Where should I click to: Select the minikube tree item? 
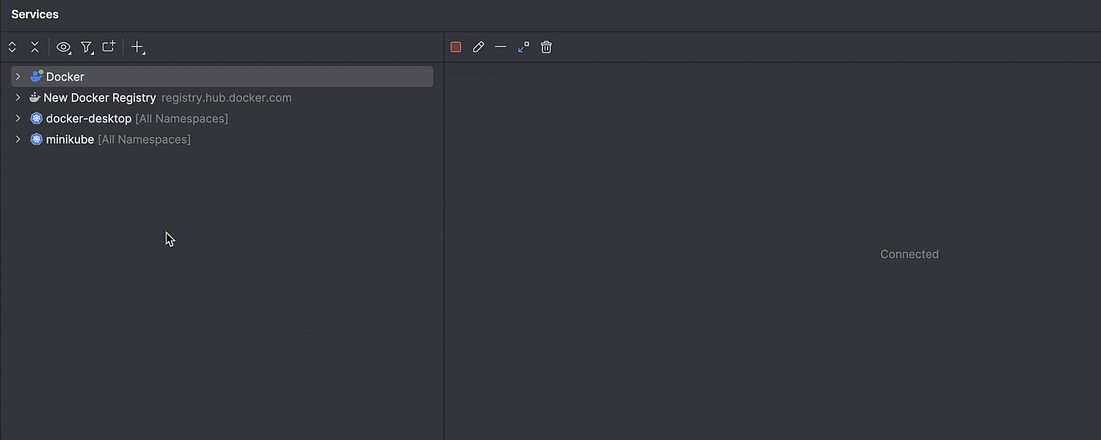(70, 139)
